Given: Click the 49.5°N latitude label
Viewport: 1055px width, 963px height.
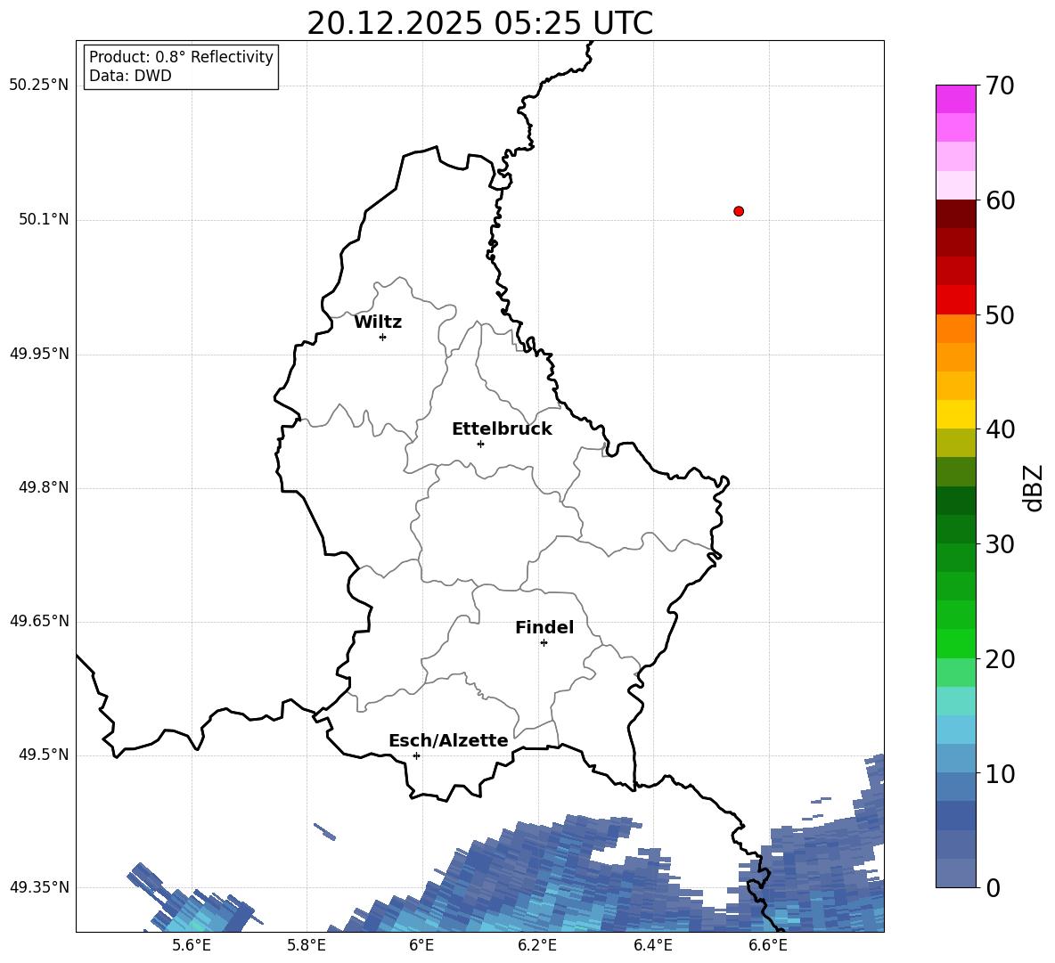Looking at the screenshot, I should (44, 755).
